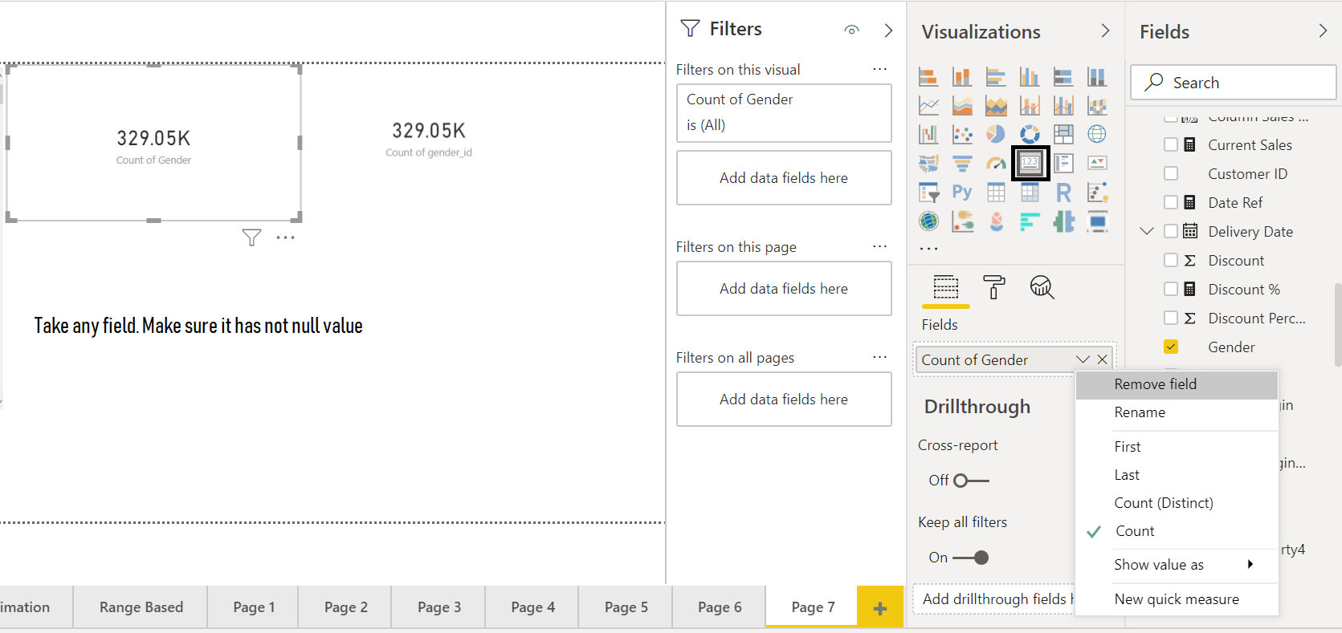Collapse the Visualizations pane chevron
The width and height of the screenshot is (1342, 633).
tap(1105, 30)
